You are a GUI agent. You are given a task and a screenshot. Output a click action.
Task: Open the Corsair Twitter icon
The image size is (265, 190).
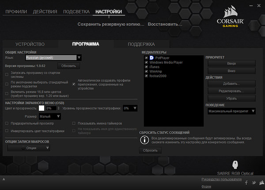coord(253,182)
